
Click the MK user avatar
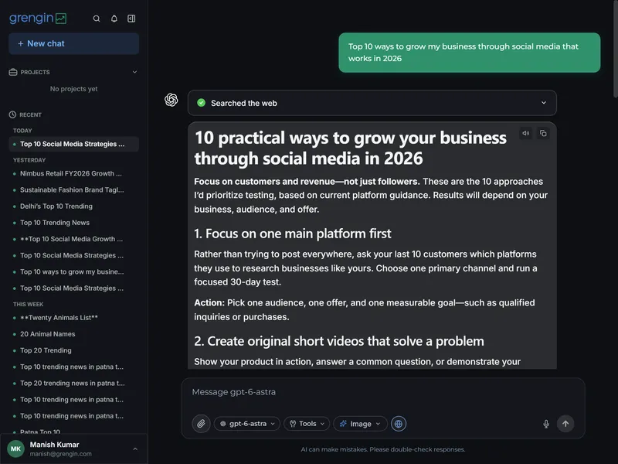click(x=15, y=449)
